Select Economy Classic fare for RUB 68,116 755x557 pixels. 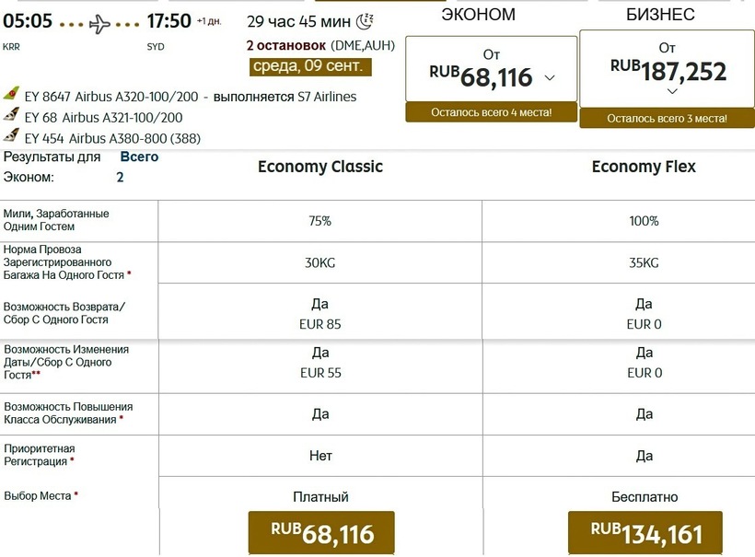click(321, 532)
